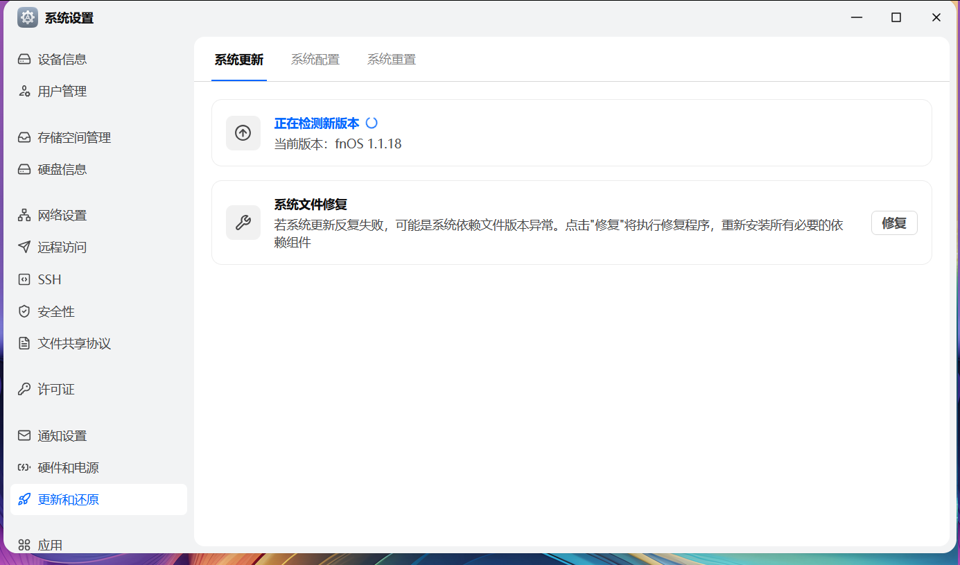点击「修复」按钮执行修复程序
Viewport: 960px width, 565px height.
pyautogui.click(x=894, y=223)
